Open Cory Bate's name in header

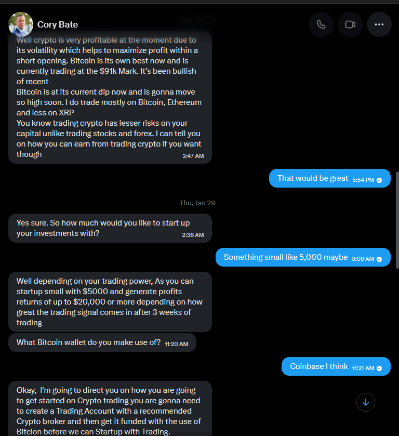(x=58, y=24)
